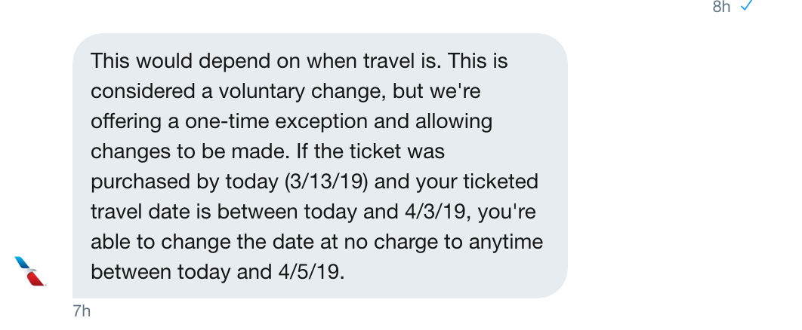
Task: Click the date (3/13/19) in the message
Action: coord(326,182)
